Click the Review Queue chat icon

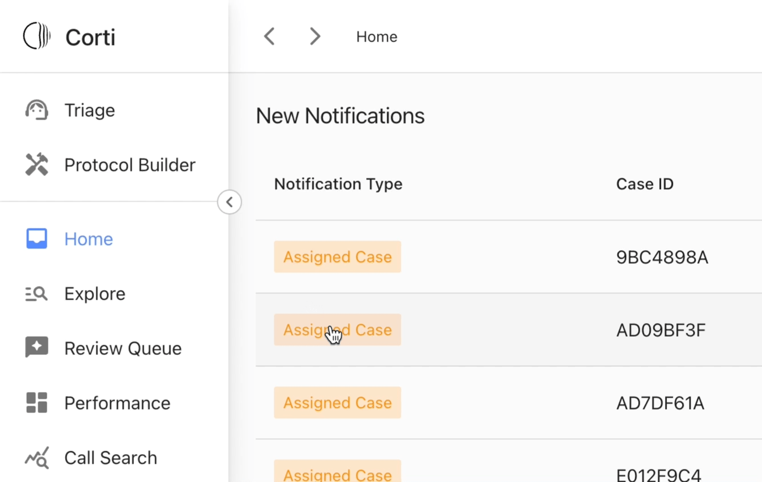(x=37, y=348)
